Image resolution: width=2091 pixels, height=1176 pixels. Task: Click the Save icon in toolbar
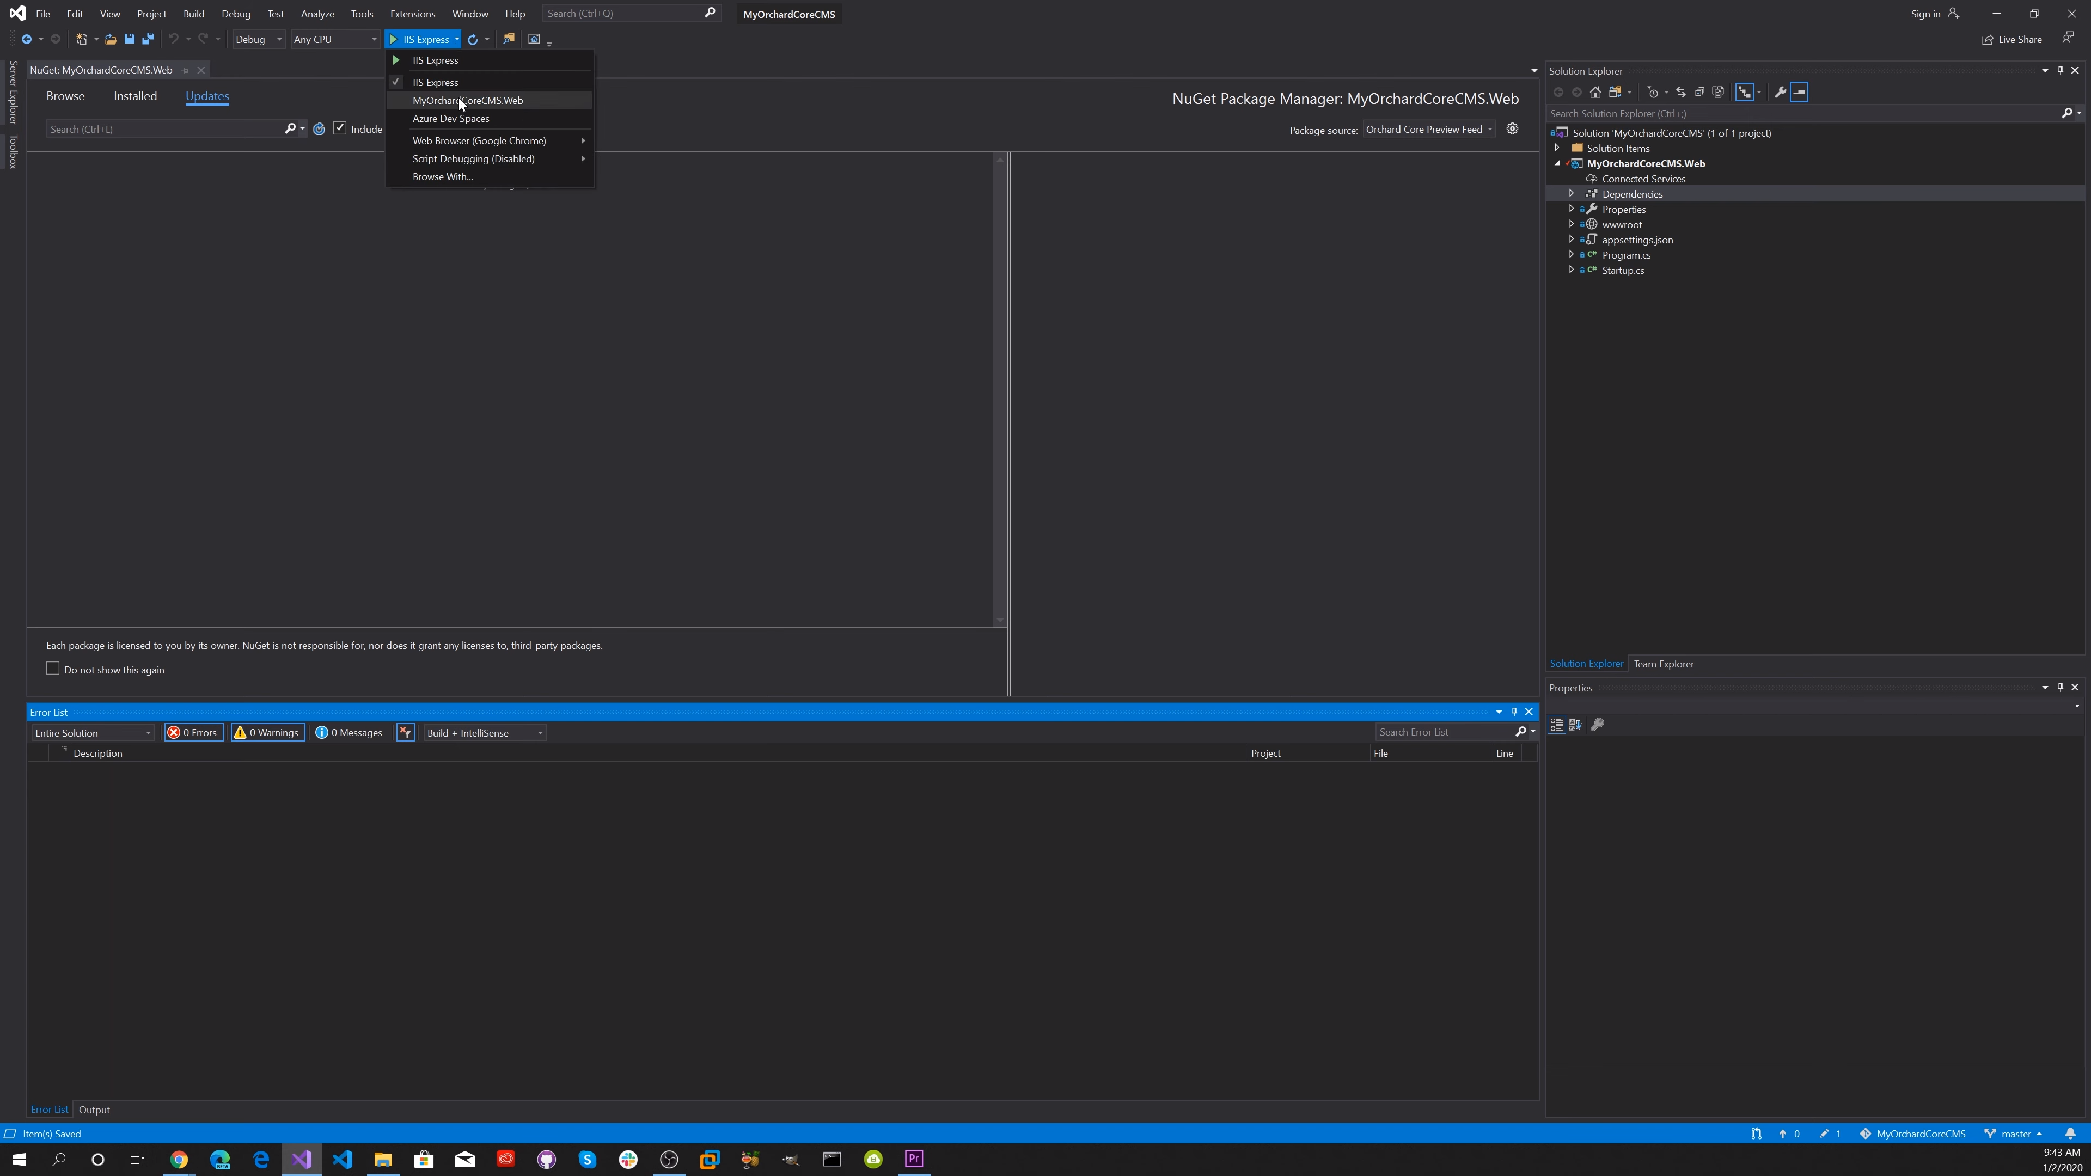click(129, 39)
